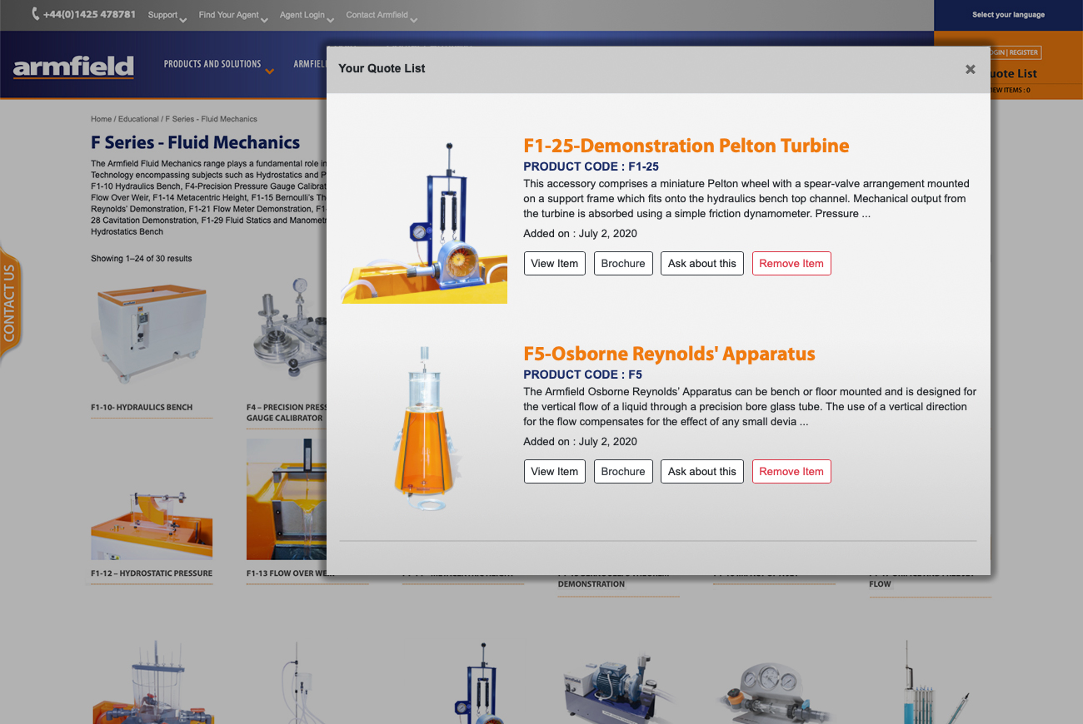Open the F1-10 Hydraulics Bench thumbnail
The width and height of the screenshot is (1083, 724).
pos(151,333)
